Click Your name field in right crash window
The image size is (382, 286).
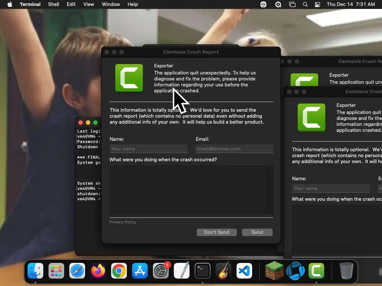pyautogui.click(x=331, y=188)
